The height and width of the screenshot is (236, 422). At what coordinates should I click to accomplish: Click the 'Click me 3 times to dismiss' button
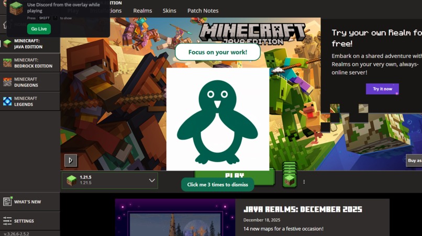click(217, 185)
